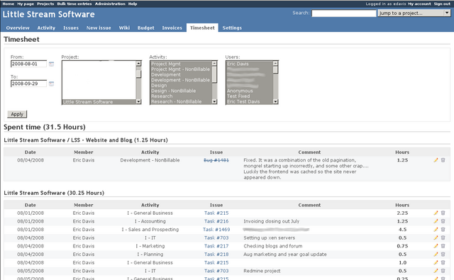Edit the 1.0 hours General Business entry
The width and height of the screenshot is (454, 280).
tap(436, 263)
